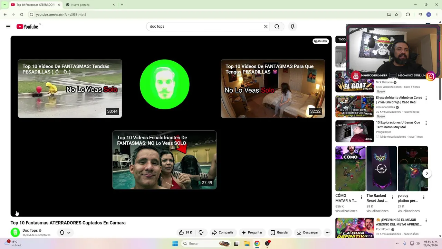The image size is (442, 249).
Task: Open the YouTube hamburger guide menu
Action: [x=8, y=27]
